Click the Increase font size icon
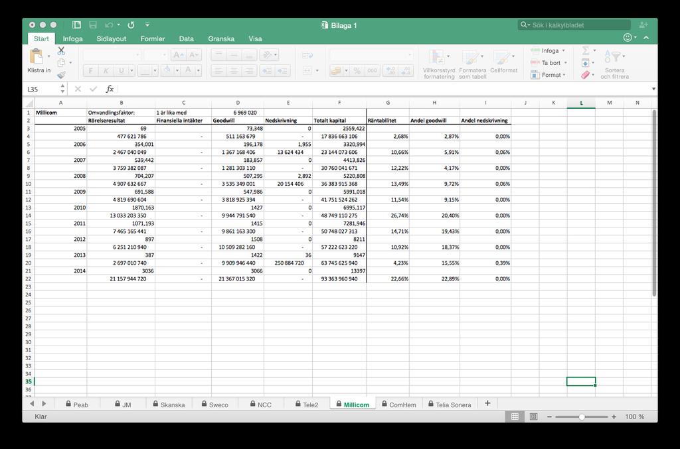680x449 pixels. click(x=178, y=54)
